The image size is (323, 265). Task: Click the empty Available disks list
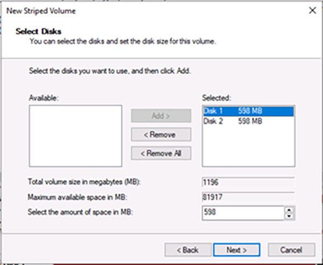pyautogui.click(x=75, y=136)
